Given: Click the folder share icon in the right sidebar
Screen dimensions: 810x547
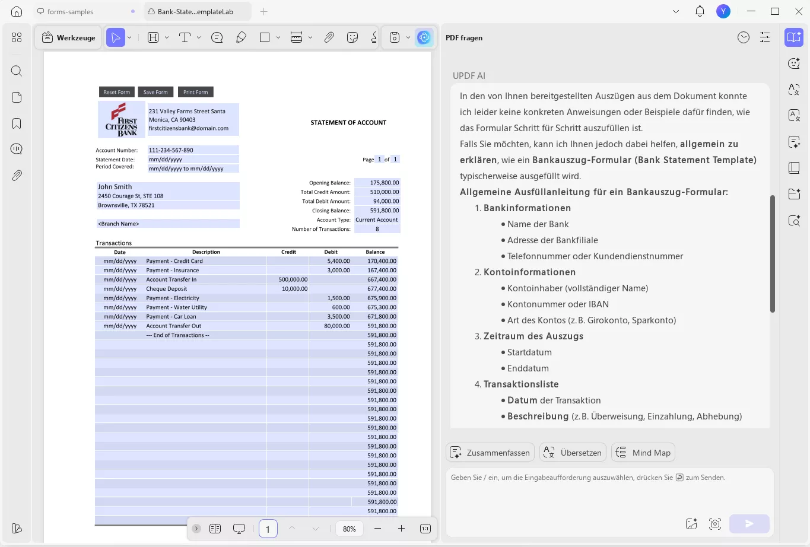Looking at the screenshot, I should click(x=794, y=194).
